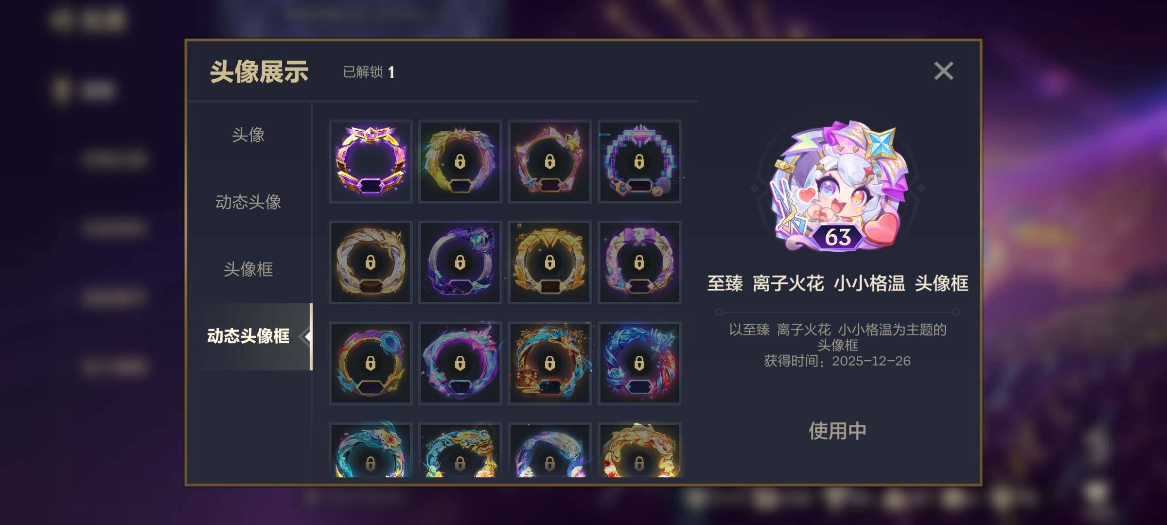Select the locked blue and red dragon frame
The image size is (1167, 525).
[639, 363]
